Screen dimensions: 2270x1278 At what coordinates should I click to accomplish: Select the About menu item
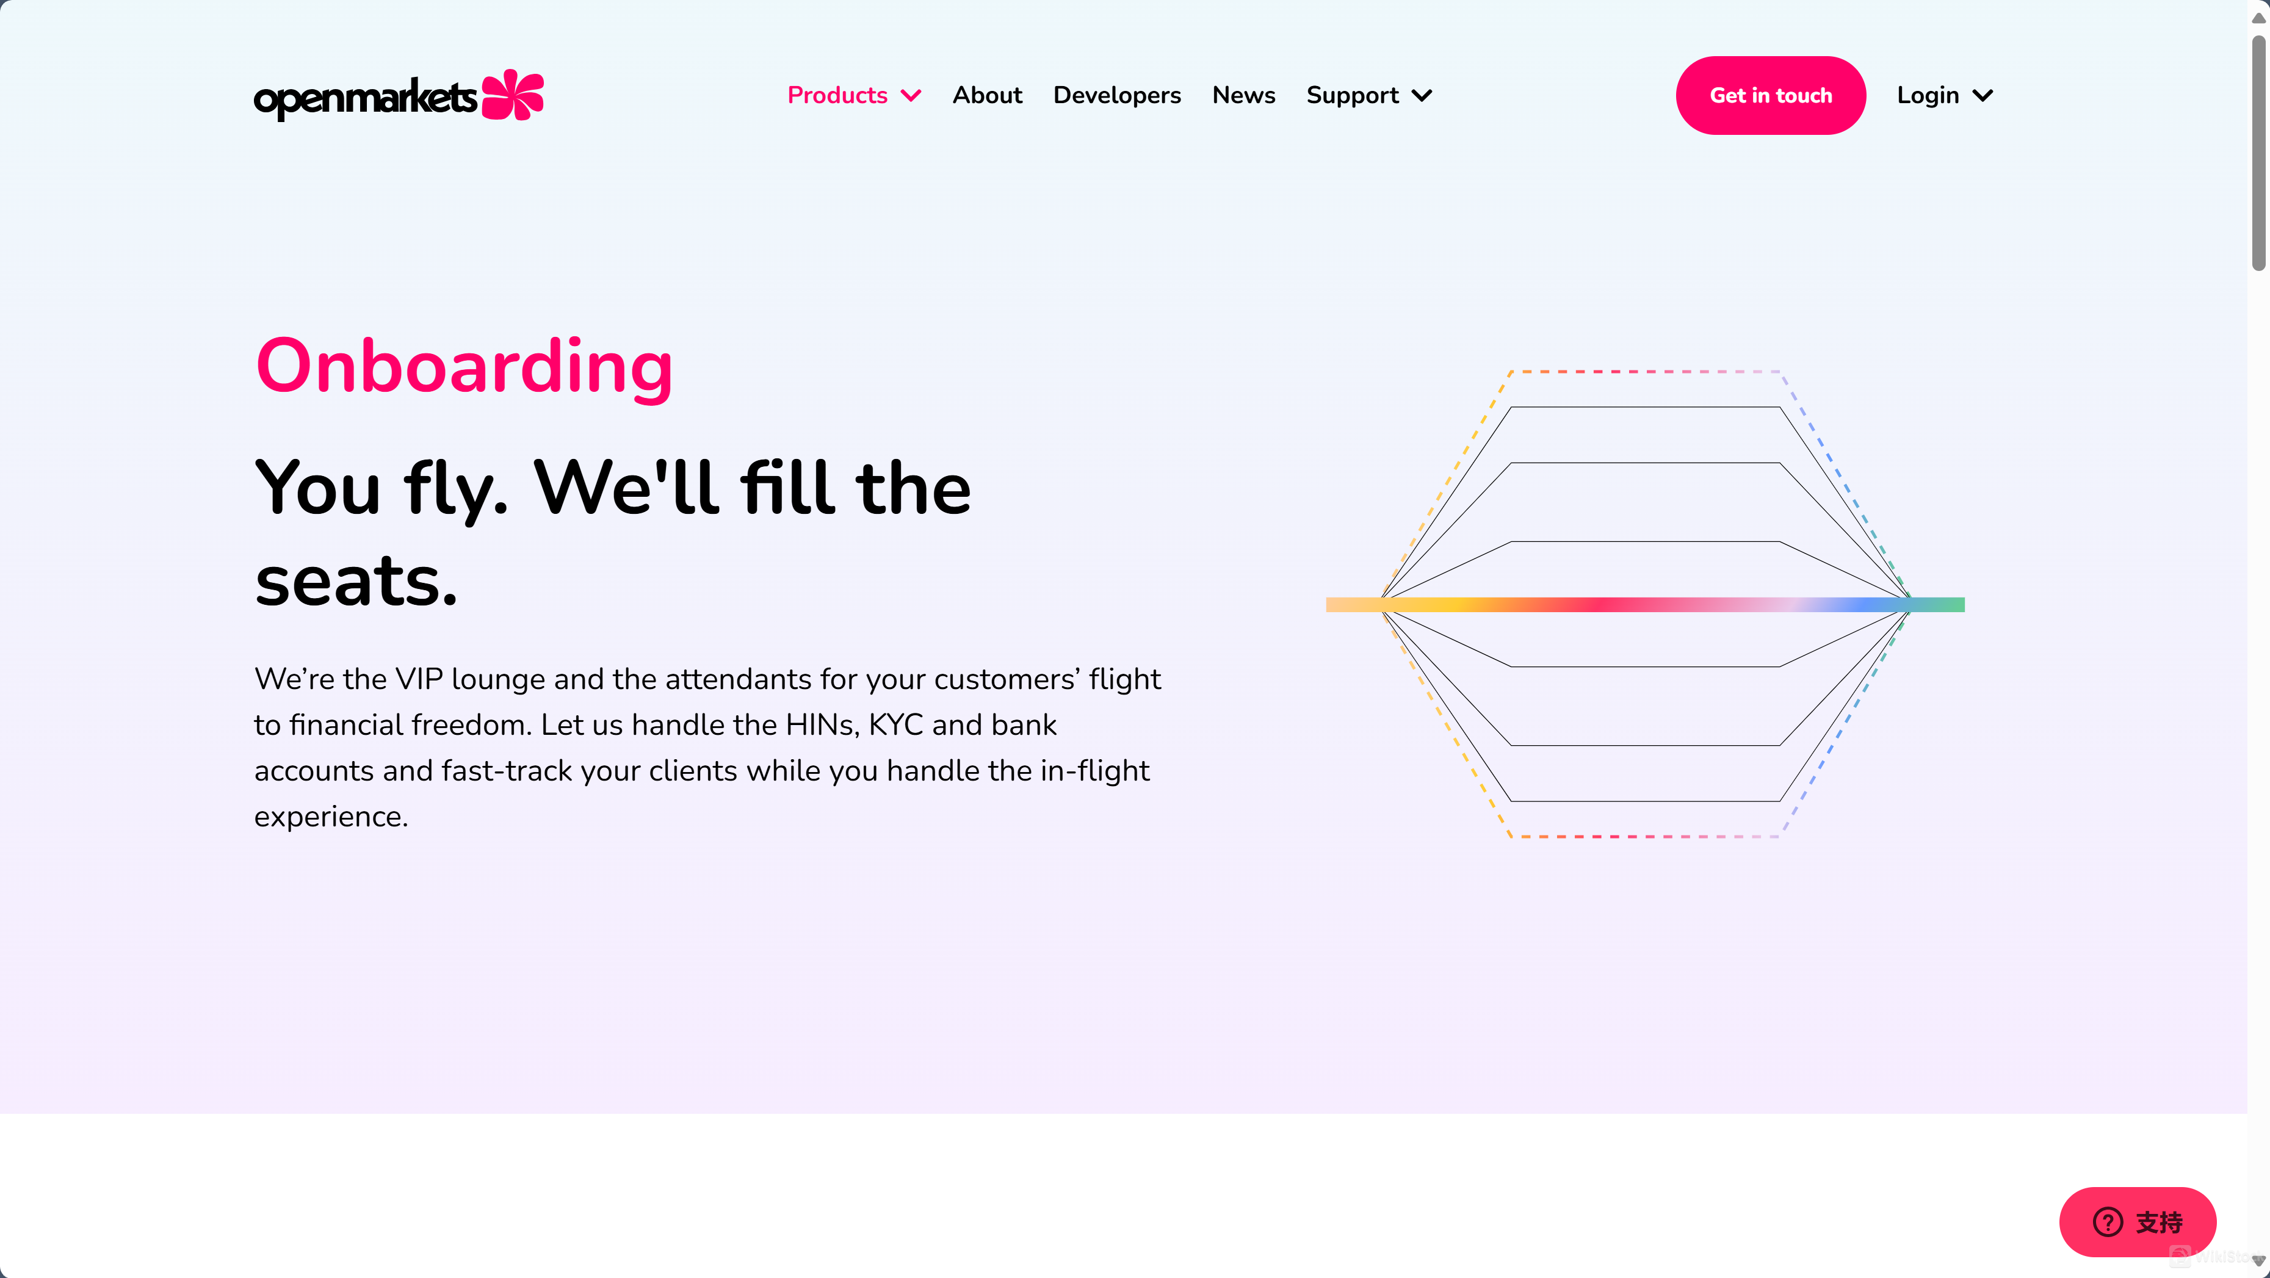987,95
